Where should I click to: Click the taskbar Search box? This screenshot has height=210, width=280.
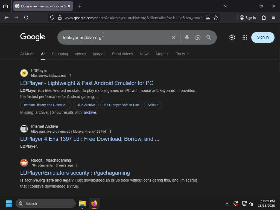pos(46,203)
